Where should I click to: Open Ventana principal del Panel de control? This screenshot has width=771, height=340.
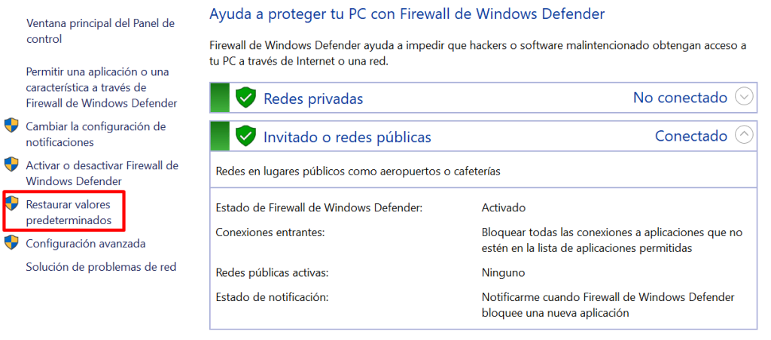(100, 31)
